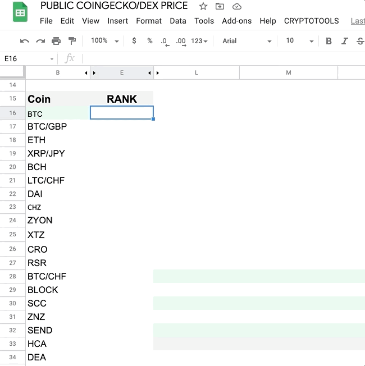Click the Coin header cell
Image resolution: width=365 pixels, height=366 pixels.
pyautogui.click(x=58, y=99)
